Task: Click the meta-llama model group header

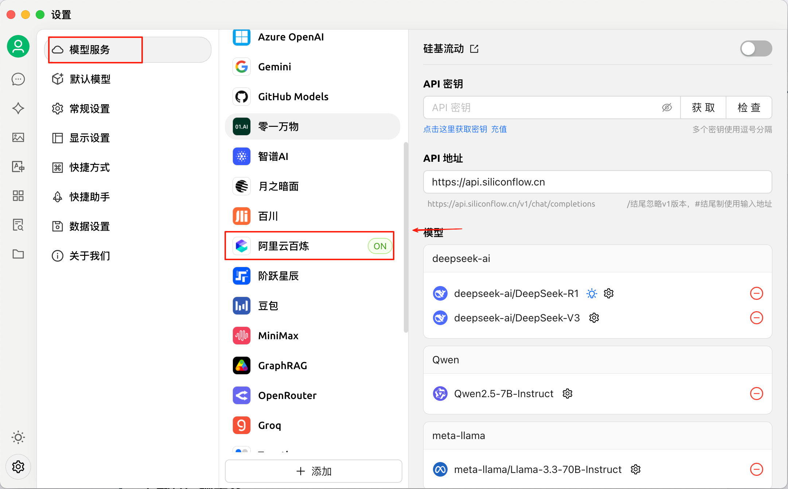Action: tap(597, 435)
